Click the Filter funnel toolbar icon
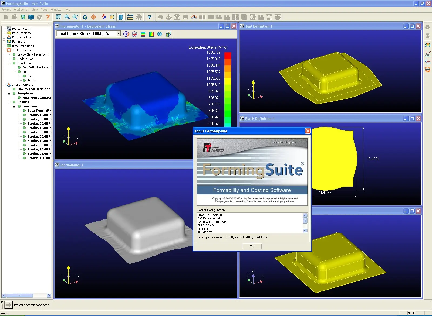This screenshot has width=432, height=316. tap(149, 17)
